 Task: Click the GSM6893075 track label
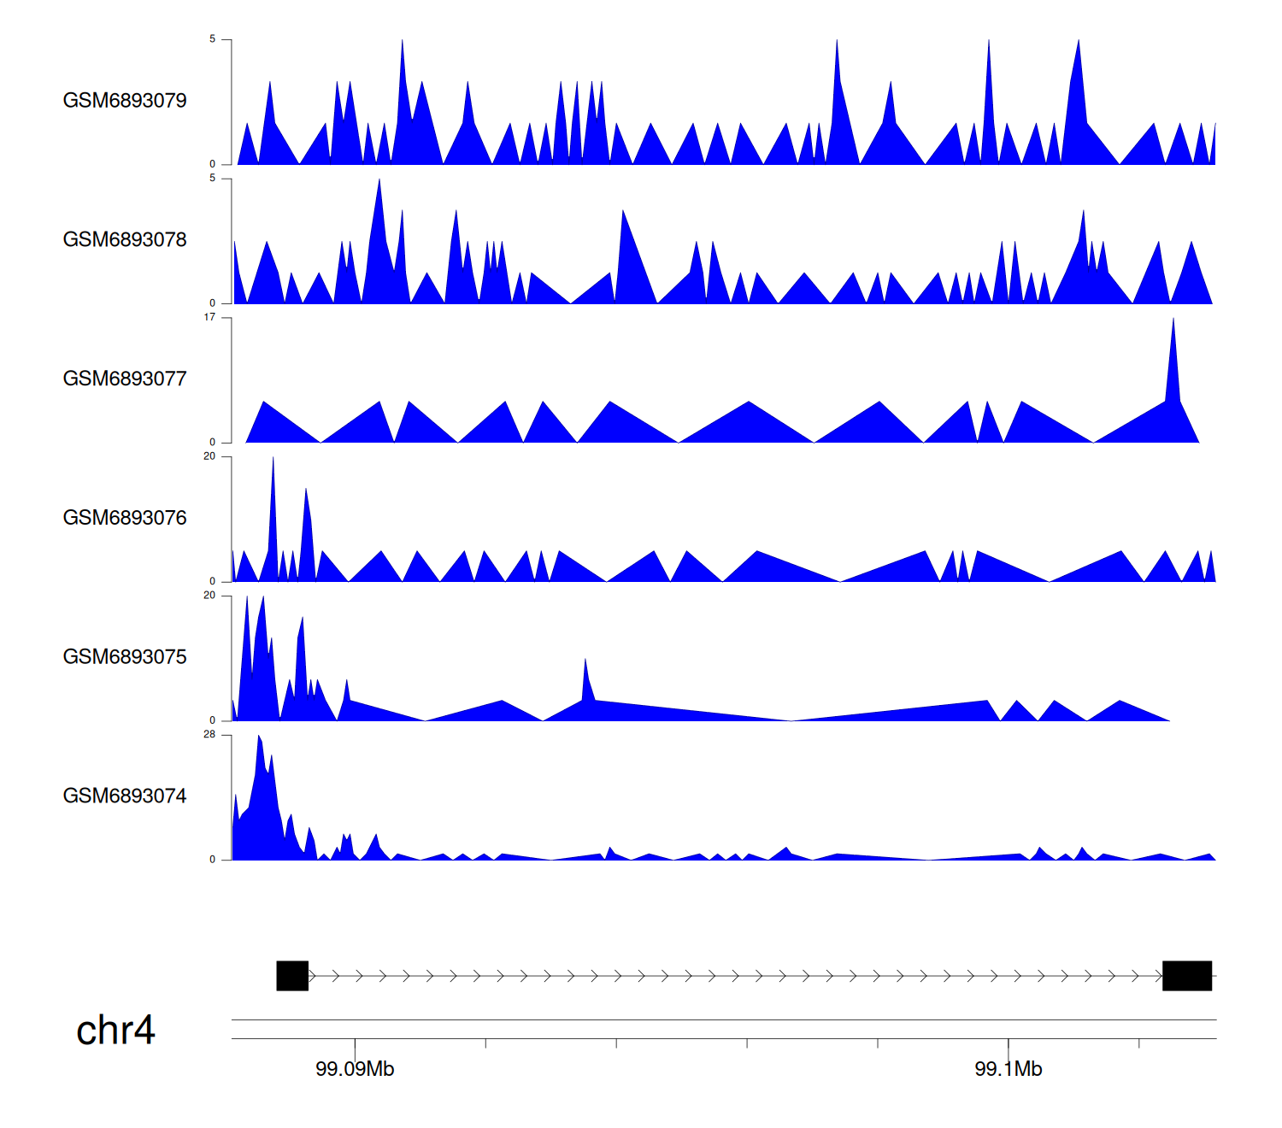[125, 657]
